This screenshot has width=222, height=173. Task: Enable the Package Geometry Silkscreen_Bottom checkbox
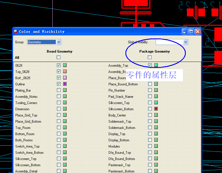click(150, 109)
